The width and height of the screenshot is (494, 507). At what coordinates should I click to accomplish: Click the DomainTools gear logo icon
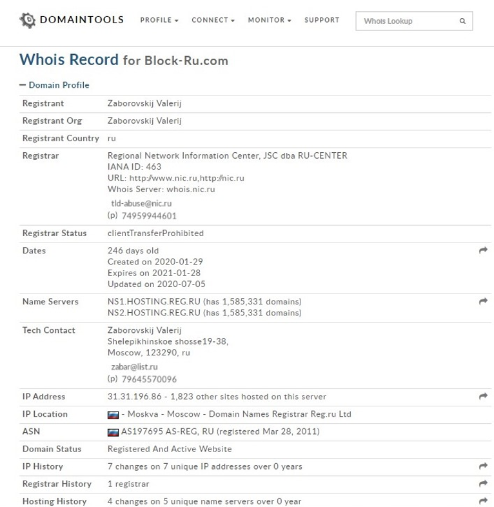click(28, 21)
